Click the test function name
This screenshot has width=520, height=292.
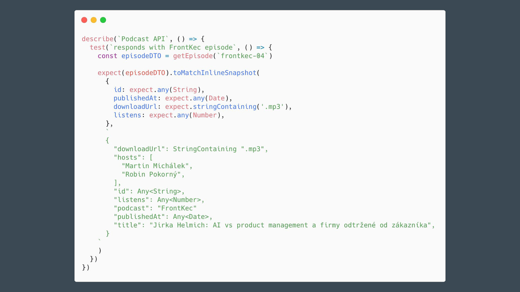(97, 47)
